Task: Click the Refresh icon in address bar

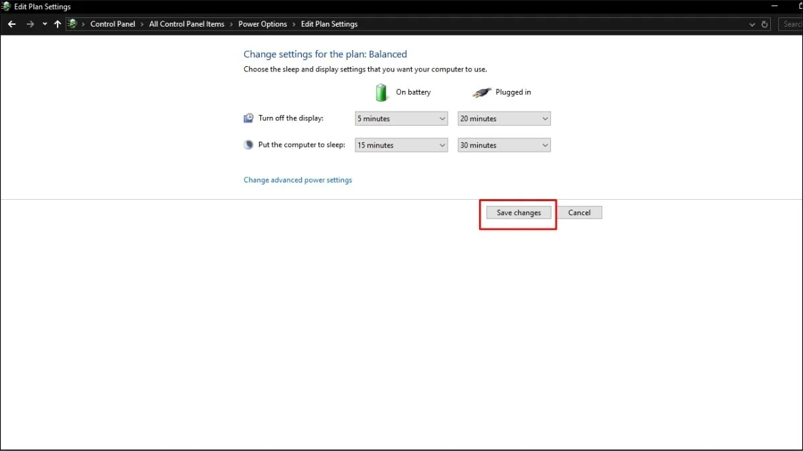Action: 765,24
